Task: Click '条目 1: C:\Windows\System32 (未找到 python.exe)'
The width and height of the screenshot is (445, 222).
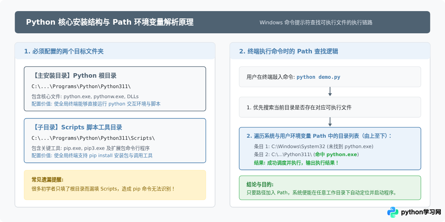Action: pyautogui.click(x=314, y=146)
